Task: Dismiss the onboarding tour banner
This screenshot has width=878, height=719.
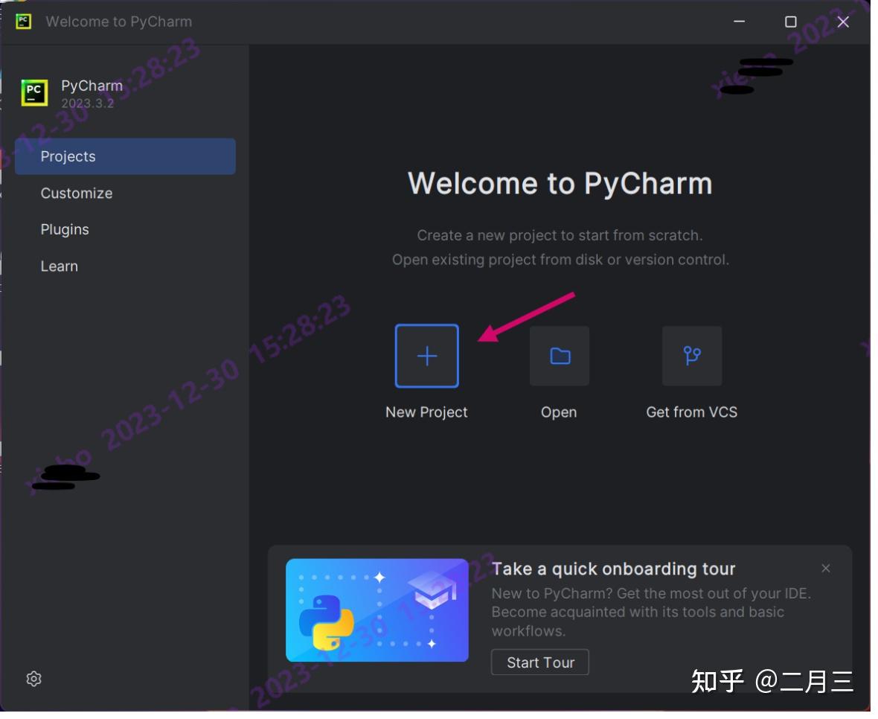Action: click(825, 568)
